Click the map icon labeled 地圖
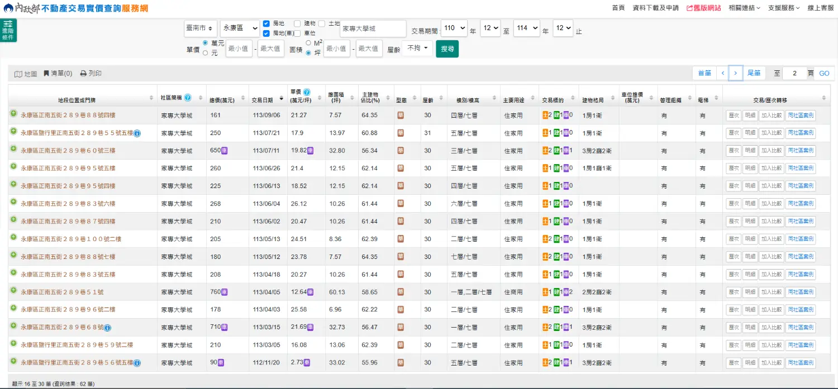 (x=26, y=74)
